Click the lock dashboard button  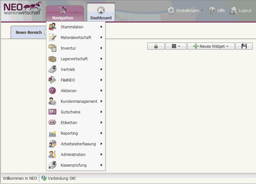coord(156,46)
